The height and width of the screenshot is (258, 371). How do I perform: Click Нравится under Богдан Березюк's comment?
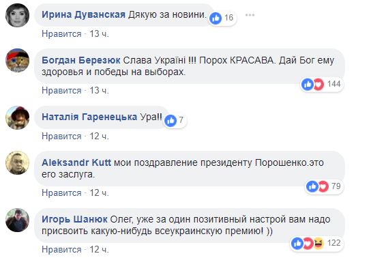click(61, 90)
